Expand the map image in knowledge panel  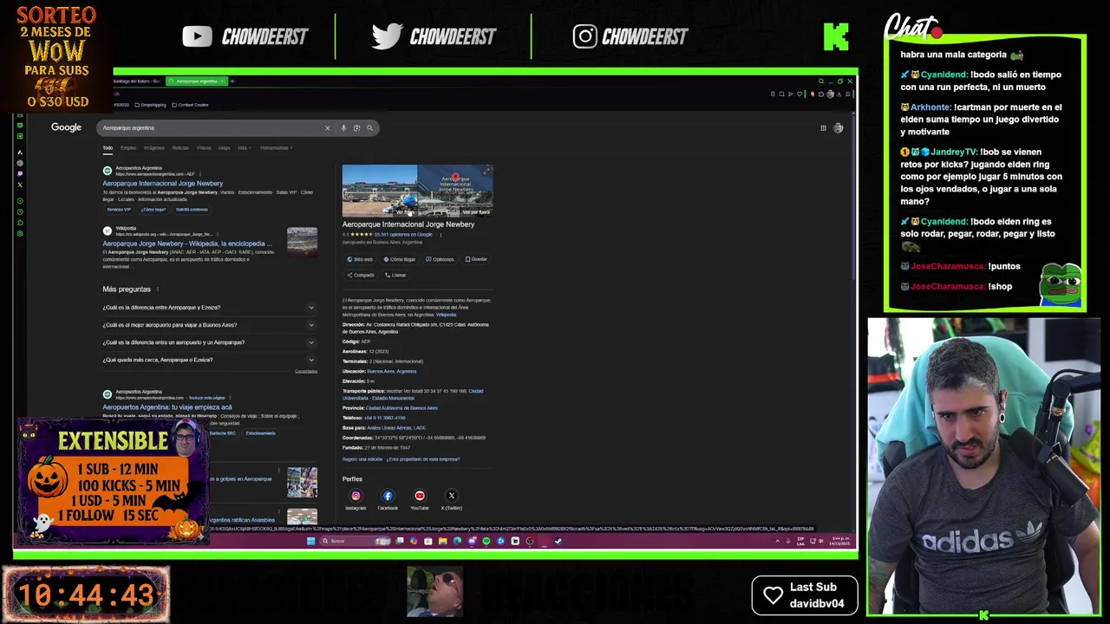pyautogui.click(x=487, y=171)
